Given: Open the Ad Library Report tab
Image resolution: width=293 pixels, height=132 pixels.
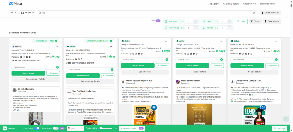Looking at the screenshot, I should coord(231,4).
